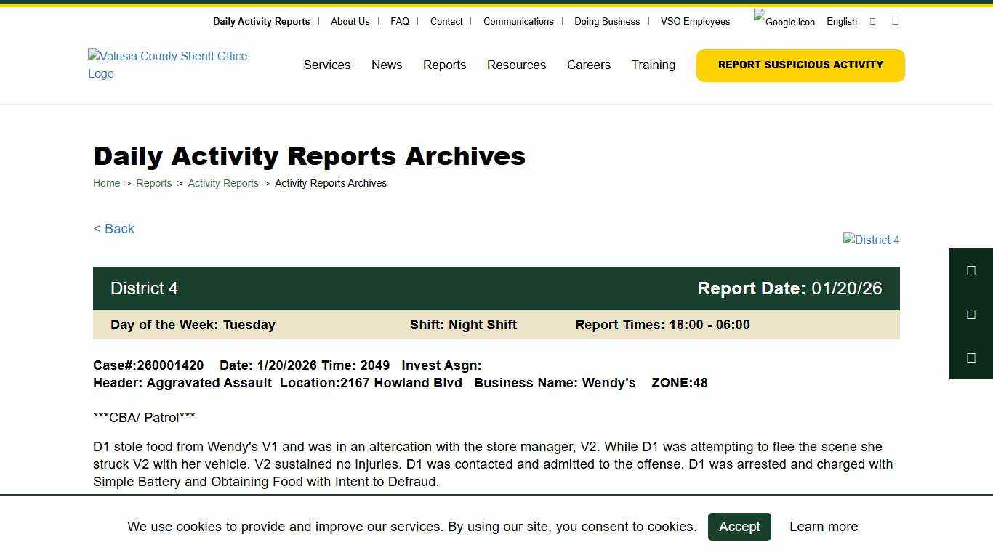This screenshot has height=558, width=993.
Task: Open the English language selector
Action: click(841, 21)
